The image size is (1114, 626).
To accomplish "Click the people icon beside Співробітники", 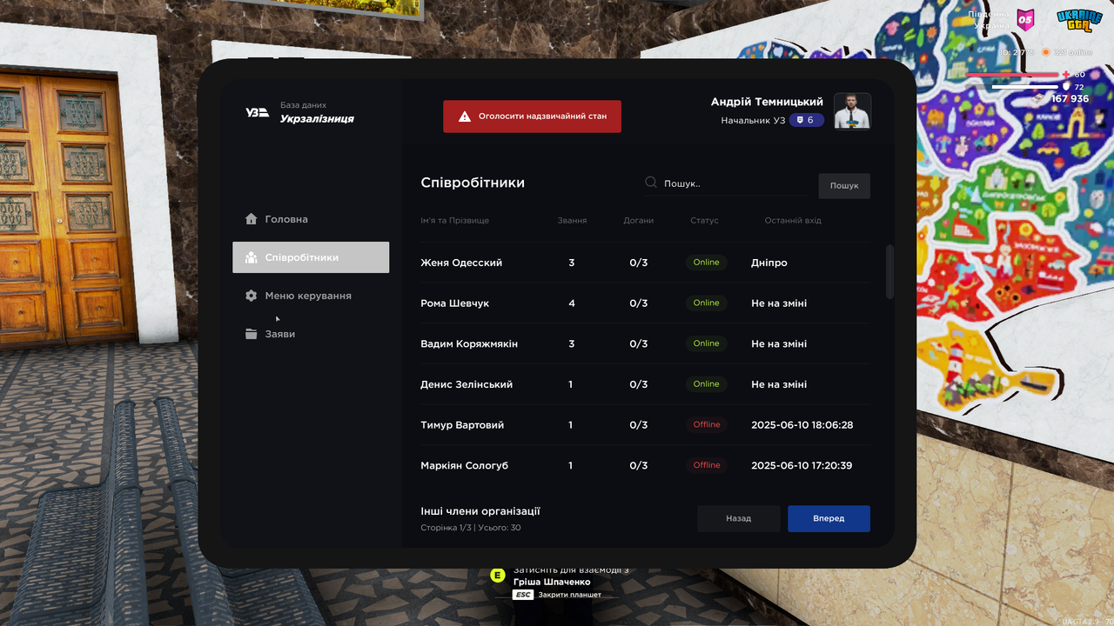I will pyautogui.click(x=251, y=257).
